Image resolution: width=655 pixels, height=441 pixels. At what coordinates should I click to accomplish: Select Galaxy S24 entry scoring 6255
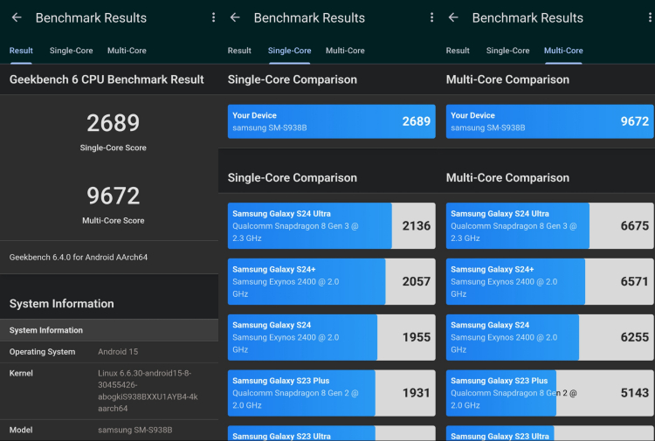click(x=549, y=337)
